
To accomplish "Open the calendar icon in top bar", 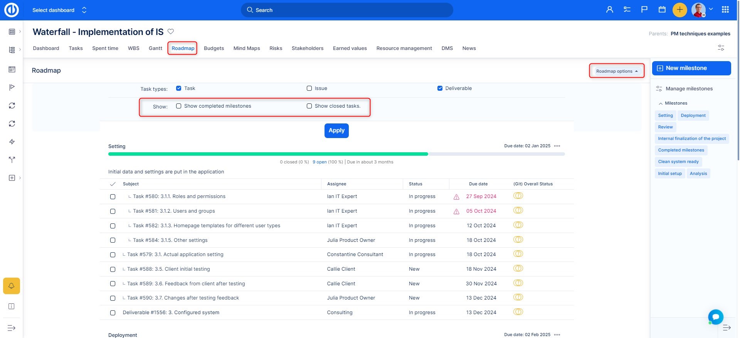I will [662, 10].
